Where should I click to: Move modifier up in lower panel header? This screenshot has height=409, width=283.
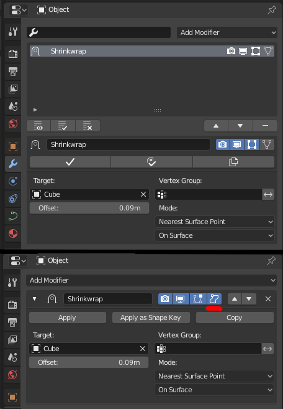pos(235,299)
